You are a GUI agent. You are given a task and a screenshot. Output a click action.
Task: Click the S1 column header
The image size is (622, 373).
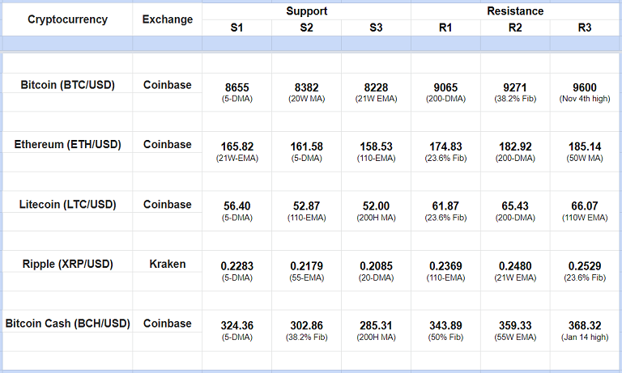point(236,28)
